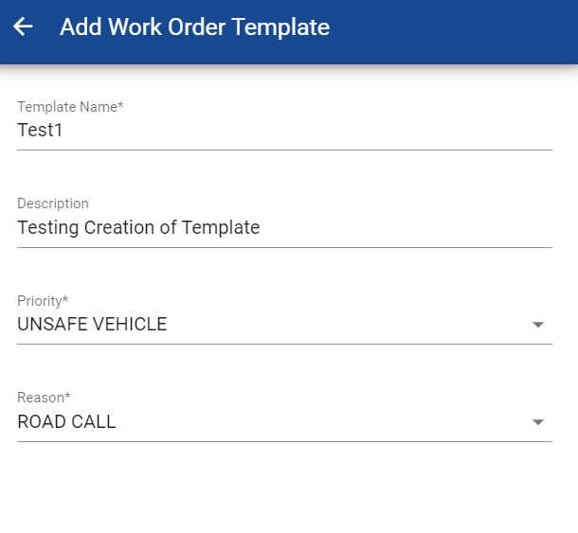Click the Test1 template name text
The height and width of the screenshot is (533, 578).
pos(40,131)
